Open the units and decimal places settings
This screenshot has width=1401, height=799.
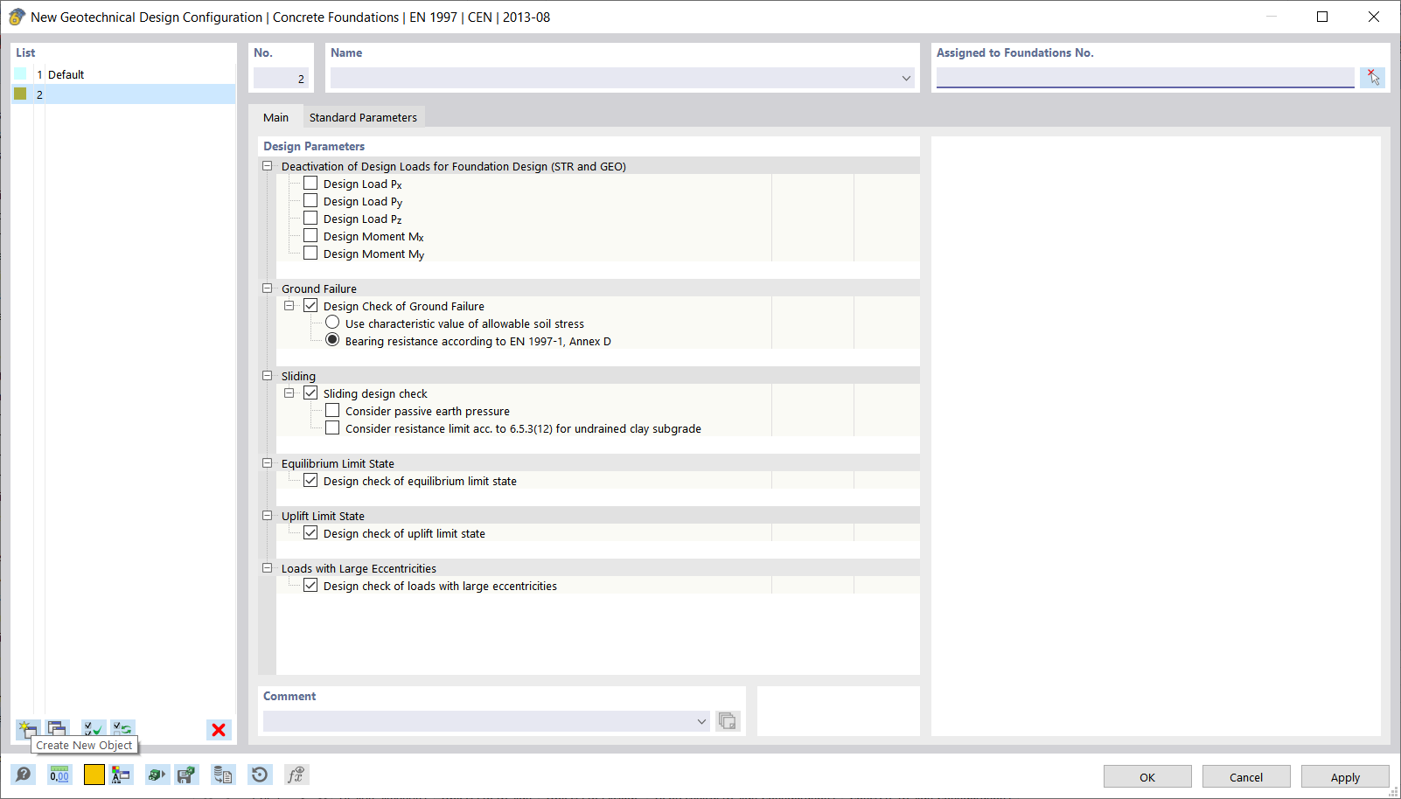58,775
